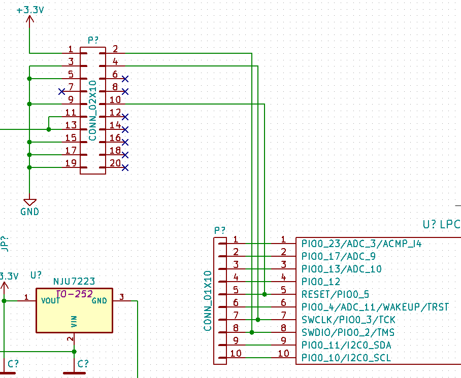Toggle the no-connect marker on pin 16
The image size is (461, 378).
tap(124, 142)
